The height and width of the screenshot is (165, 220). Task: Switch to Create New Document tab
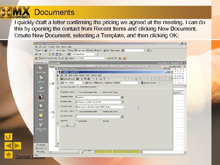pos(88,87)
